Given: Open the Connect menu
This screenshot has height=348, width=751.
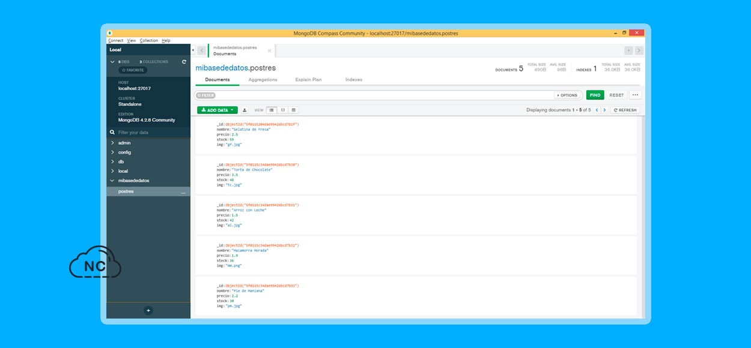Looking at the screenshot, I should coord(115,41).
